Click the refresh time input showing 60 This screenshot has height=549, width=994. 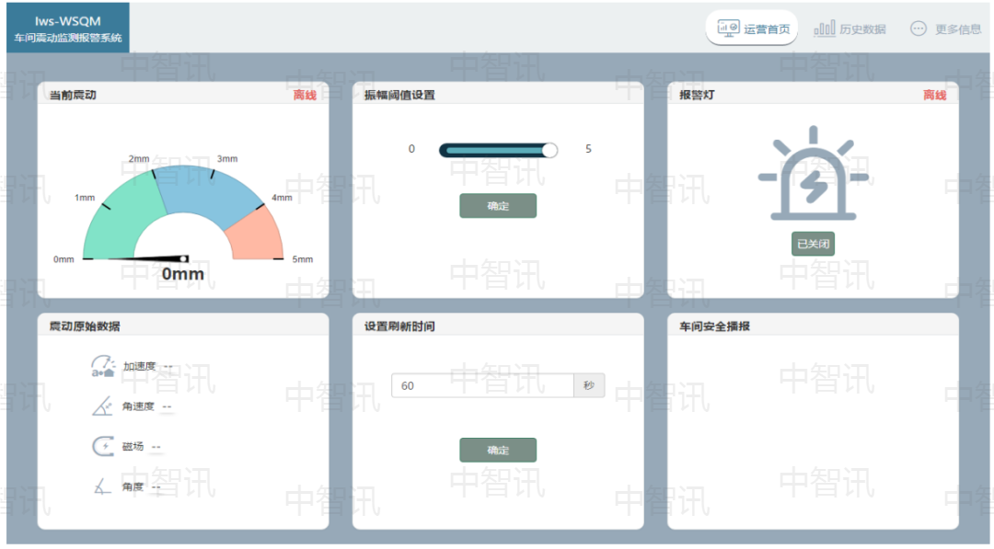pyautogui.click(x=482, y=385)
